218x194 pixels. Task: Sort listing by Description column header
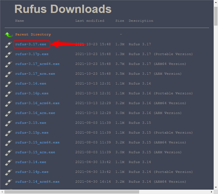(x=141, y=21)
